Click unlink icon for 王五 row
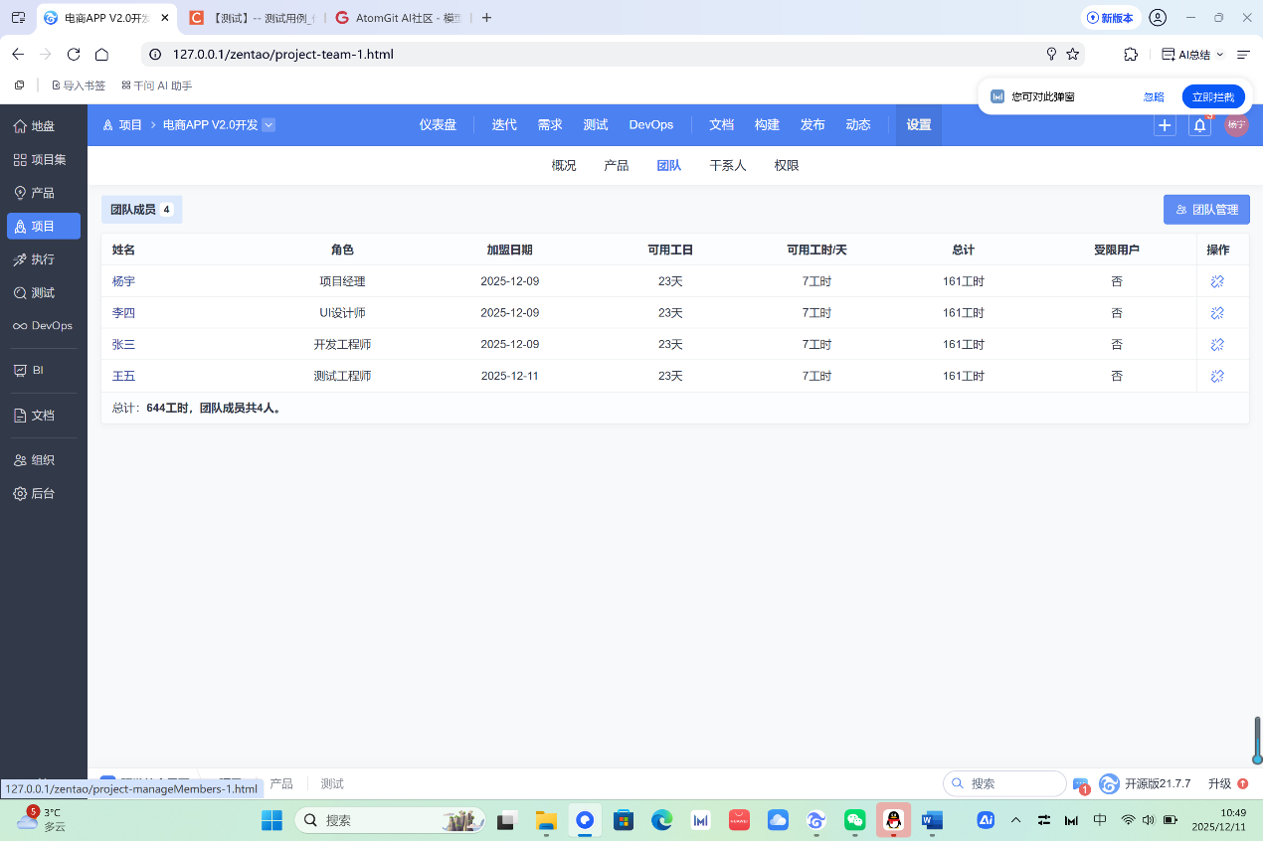The image size is (1263, 841). click(1217, 377)
